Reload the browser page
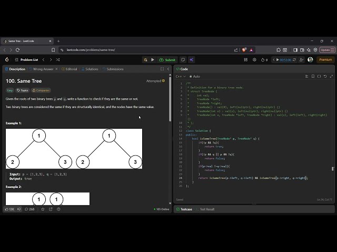The height and width of the screenshot is (252, 337). 17,50
